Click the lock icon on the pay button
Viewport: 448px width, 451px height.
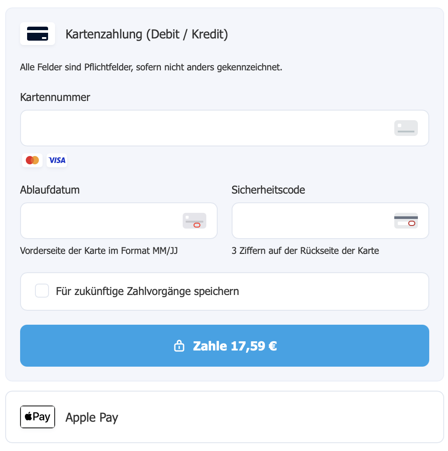179,346
